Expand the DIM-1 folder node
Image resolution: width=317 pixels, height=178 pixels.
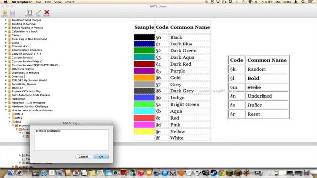pyautogui.click(x=10, y=114)
